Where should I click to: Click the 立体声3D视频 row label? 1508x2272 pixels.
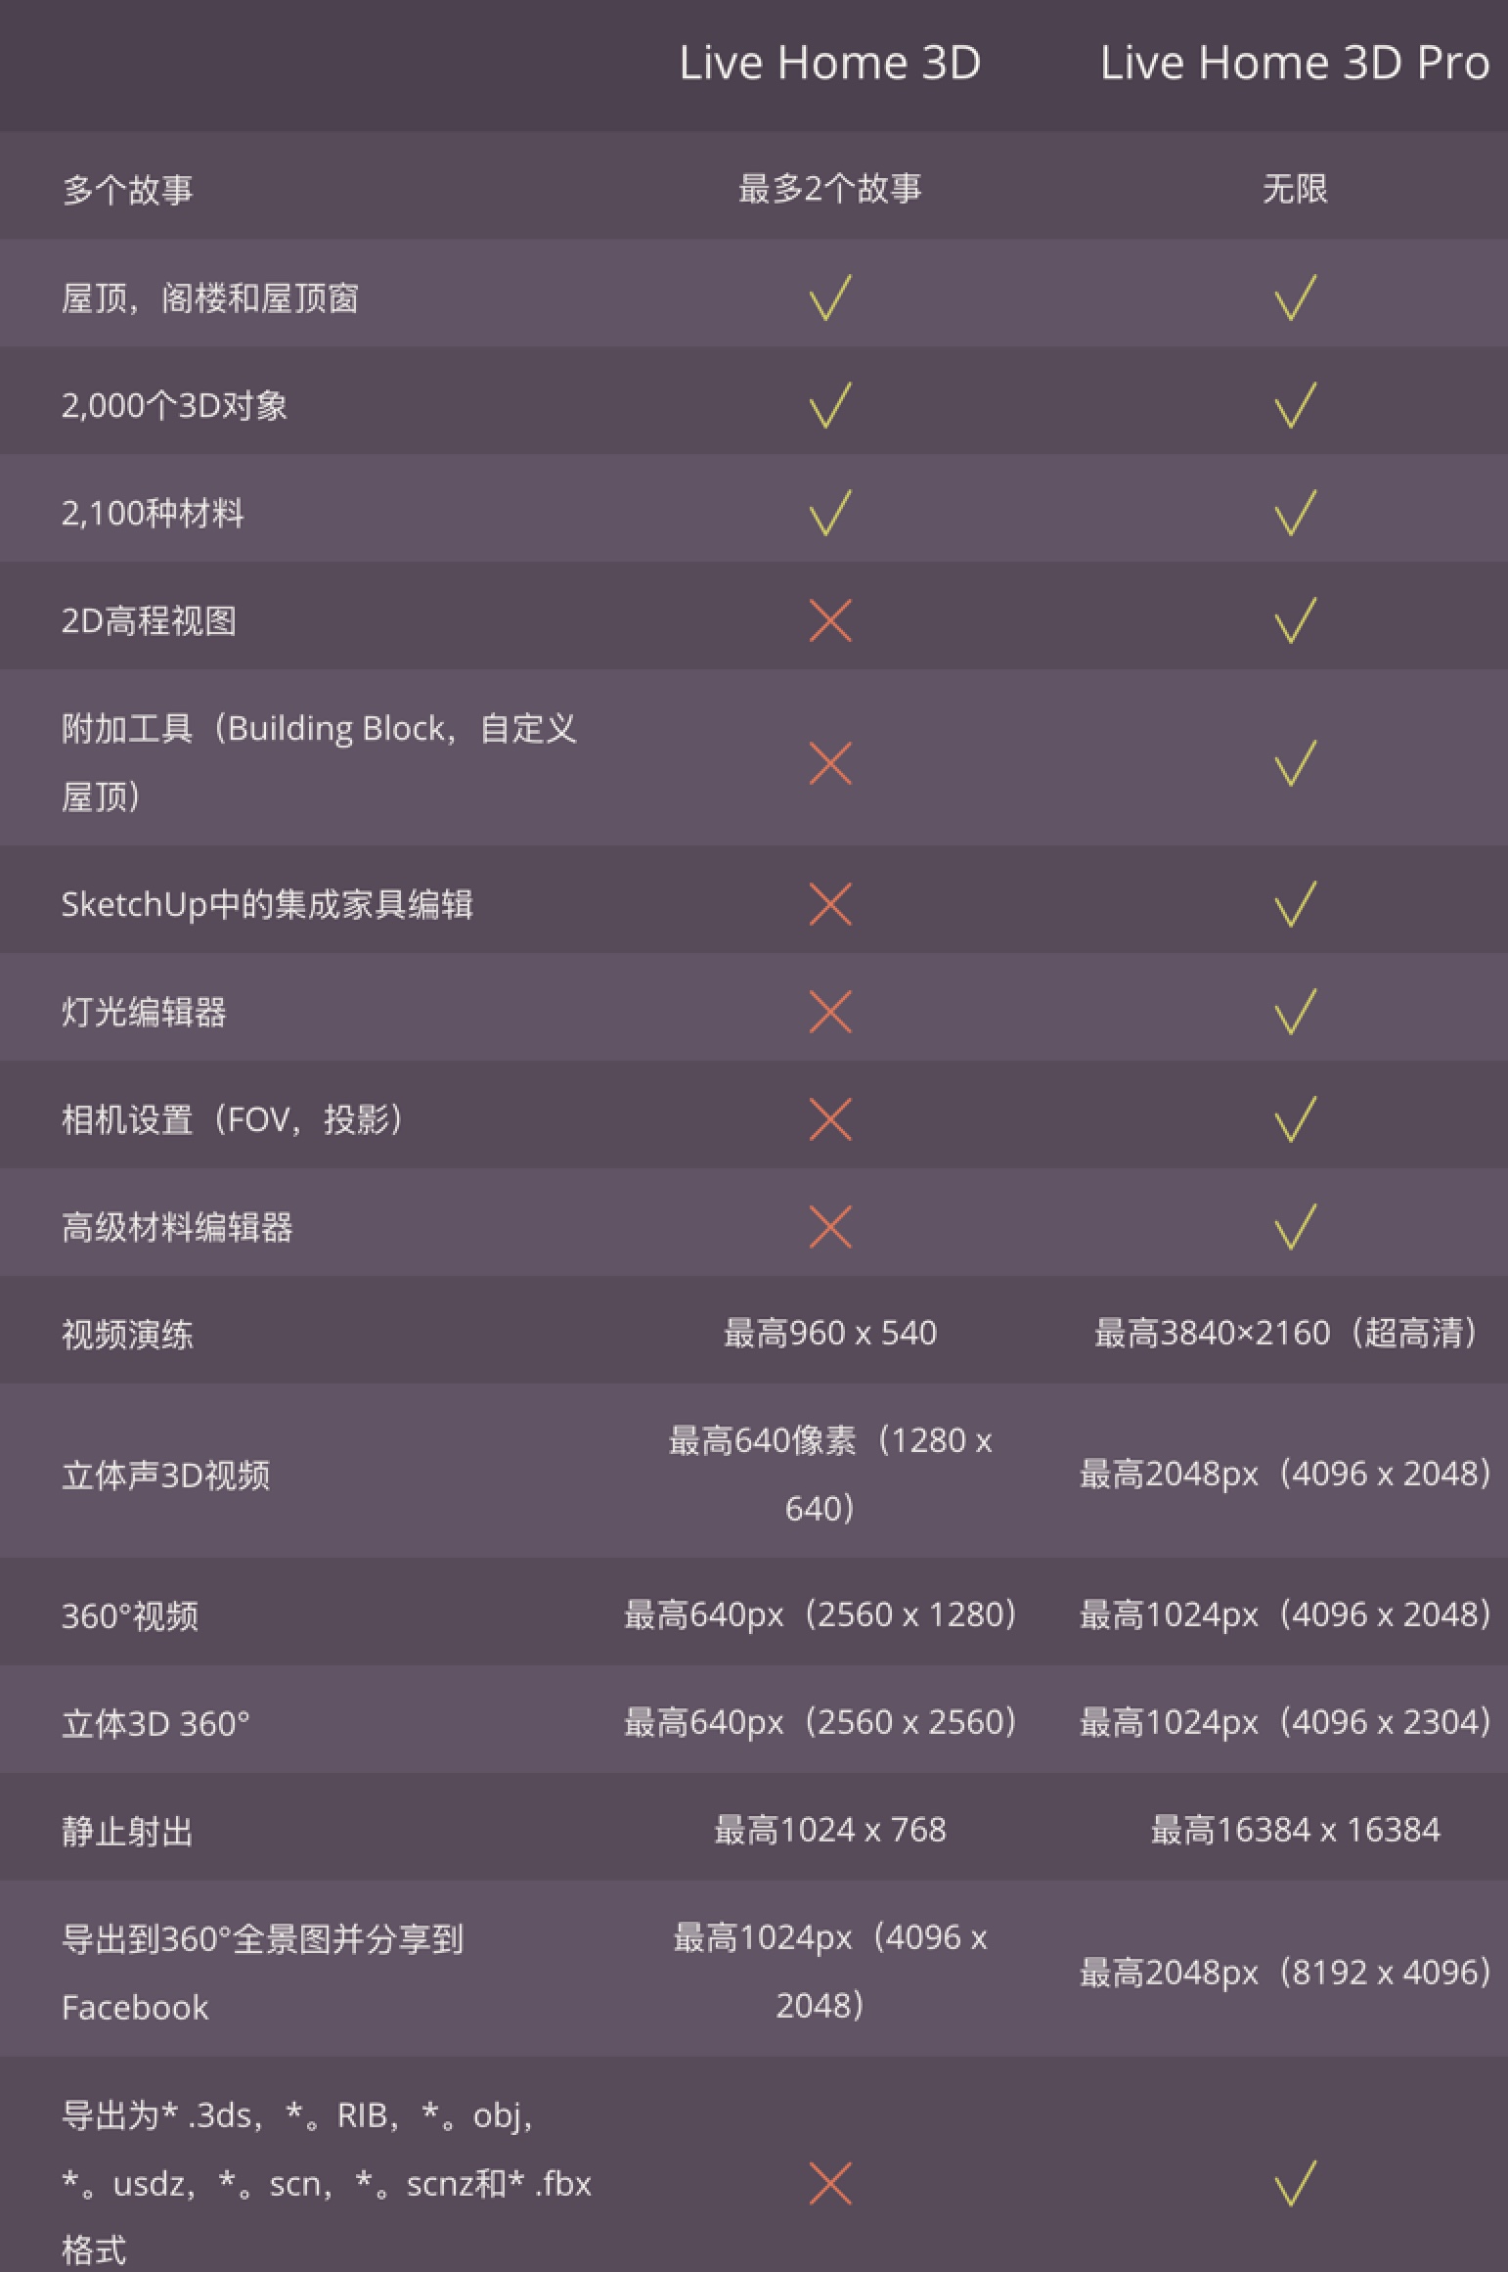coord(165,1475)
